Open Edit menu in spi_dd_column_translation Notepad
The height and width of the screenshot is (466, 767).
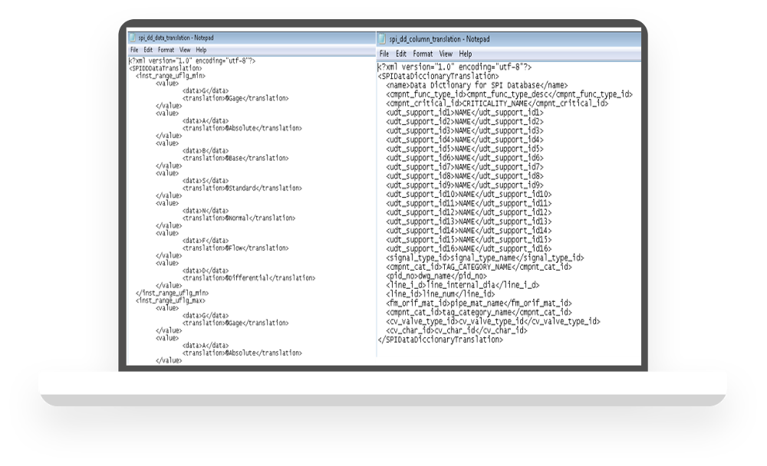[401, 54]
